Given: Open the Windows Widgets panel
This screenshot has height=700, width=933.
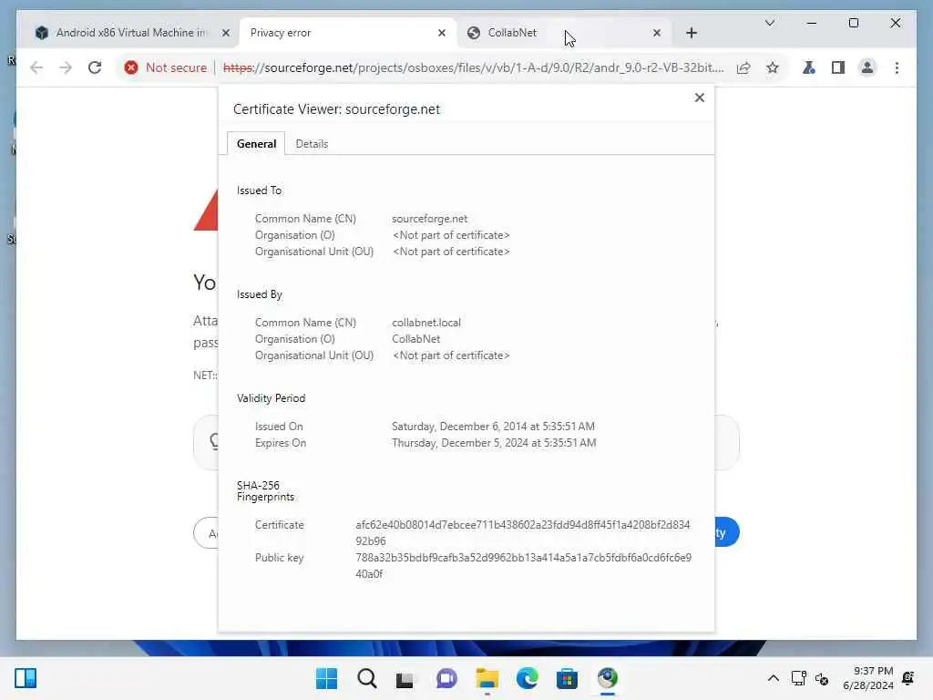Looking at the screenshot, I should coord(26,678).
